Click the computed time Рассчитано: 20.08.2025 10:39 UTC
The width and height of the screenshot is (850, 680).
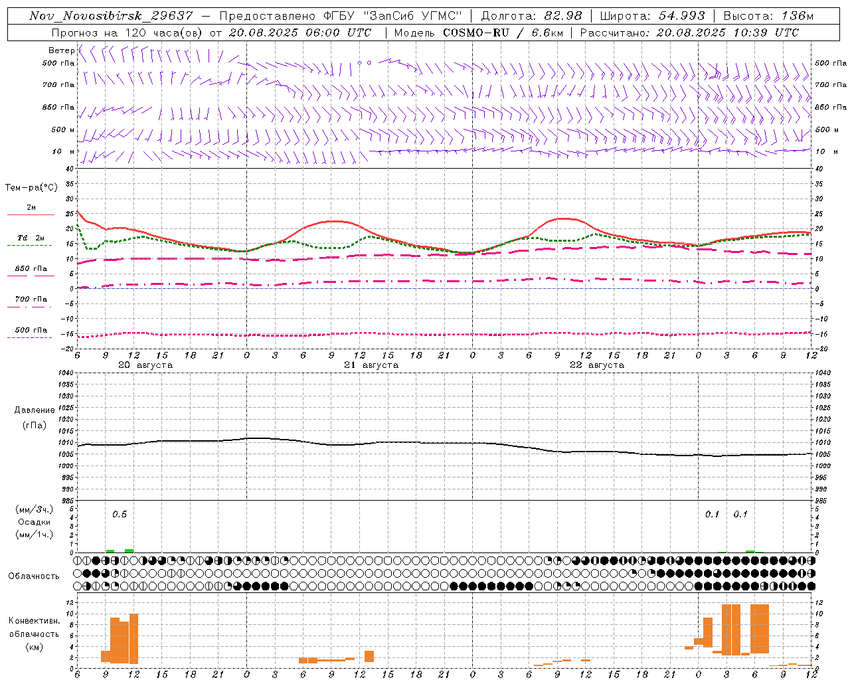(x=689, y=33)
